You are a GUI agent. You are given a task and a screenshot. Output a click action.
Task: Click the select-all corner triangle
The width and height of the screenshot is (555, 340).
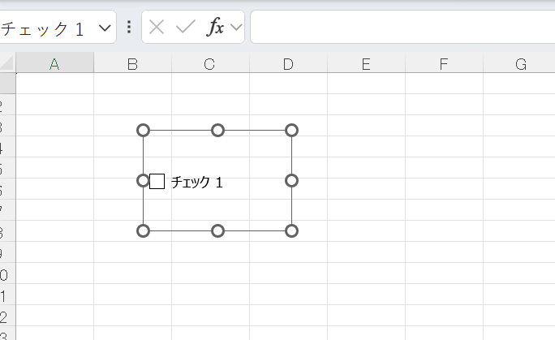click(x=7, y=63)
